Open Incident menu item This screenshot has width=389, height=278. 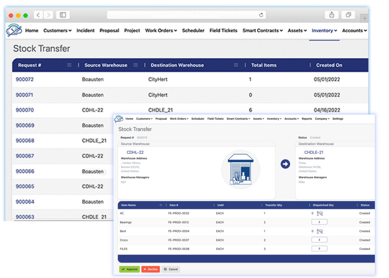pyautogui.click(x=85, y=30)
